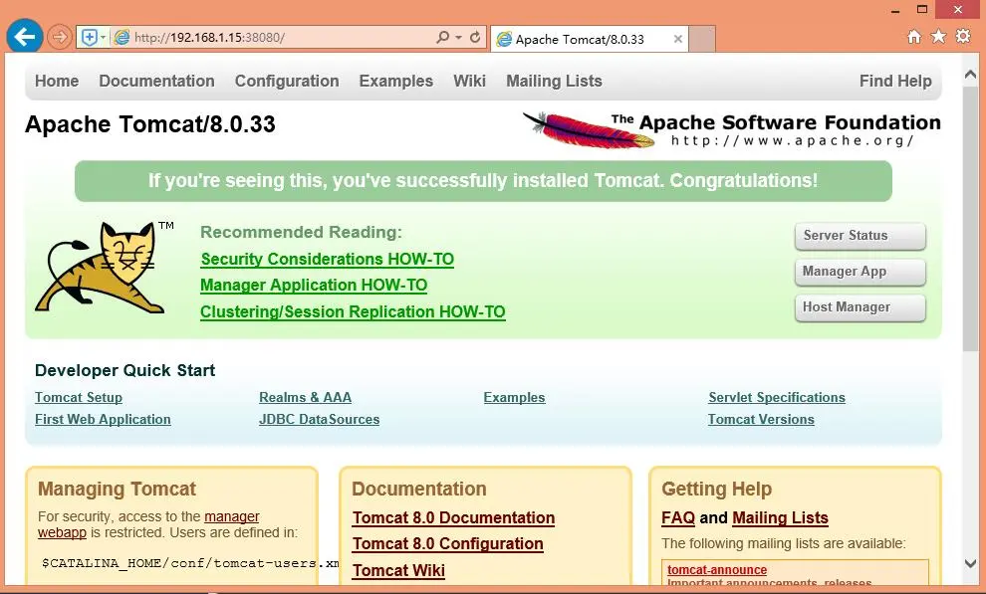Open a new tab with the blank tab button
986x594 pixels.
(702, 39)
